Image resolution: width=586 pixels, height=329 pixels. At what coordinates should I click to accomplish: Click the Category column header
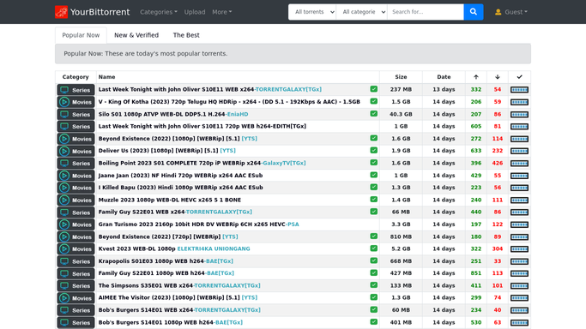click(76, 77)
